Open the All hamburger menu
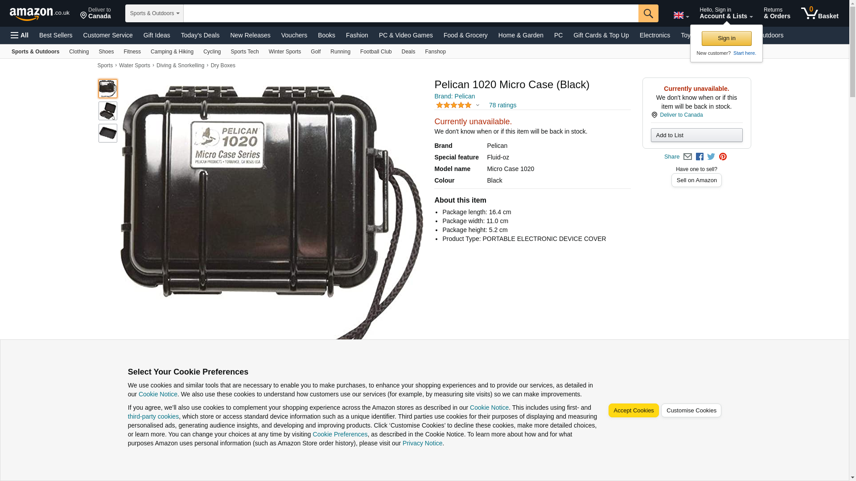Image resolution: width=856 pixels, height=481 pixels. [x=20, y=35]
